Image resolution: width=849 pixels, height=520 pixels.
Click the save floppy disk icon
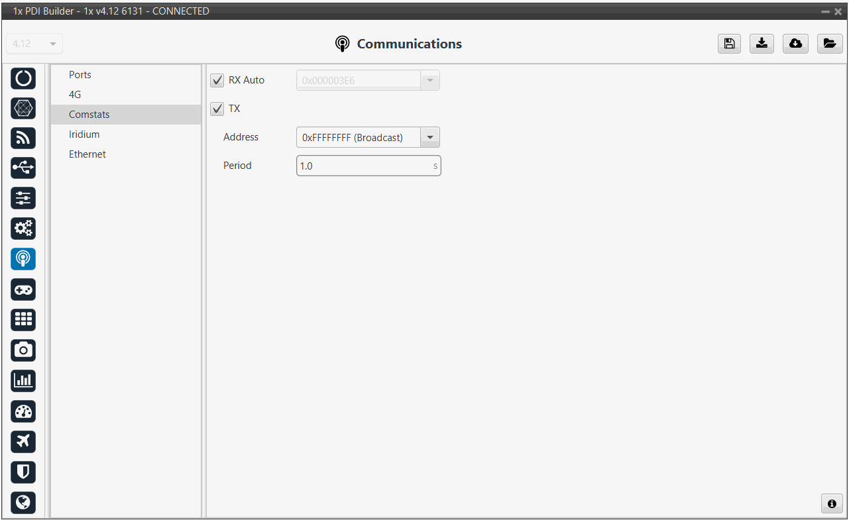(x=729, y=44)
